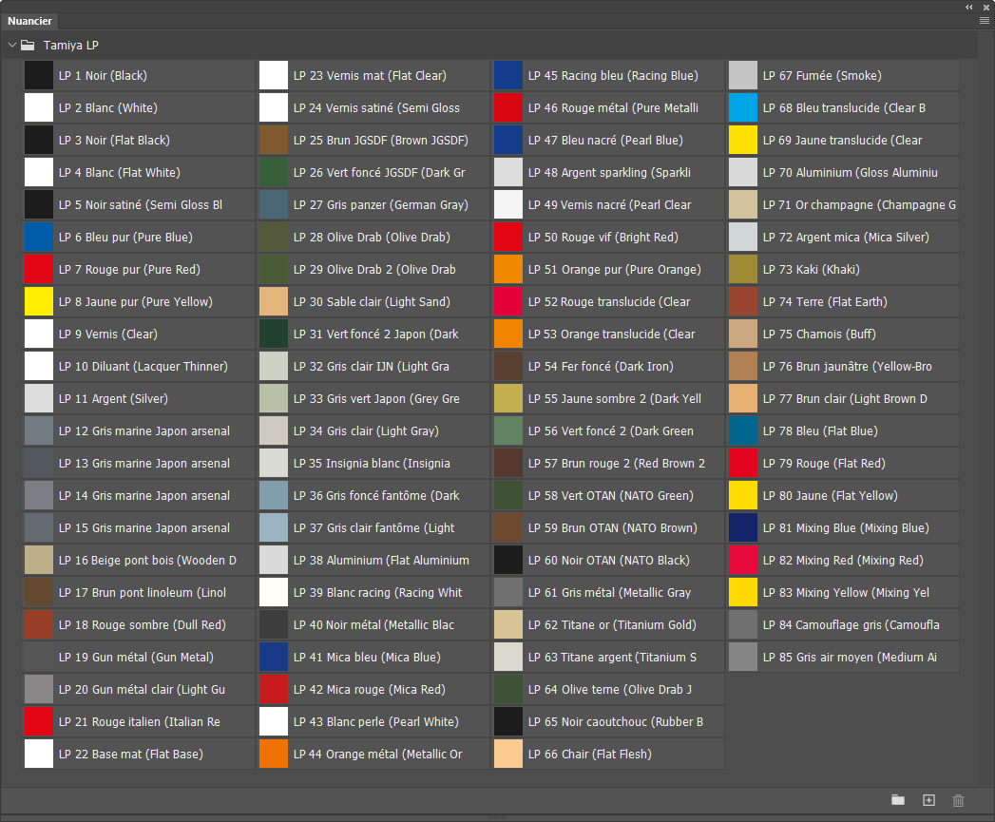The image size is (995, 822).
Task: Select the LP 81 Mixing Blue swatch
Action: [743, 528]
